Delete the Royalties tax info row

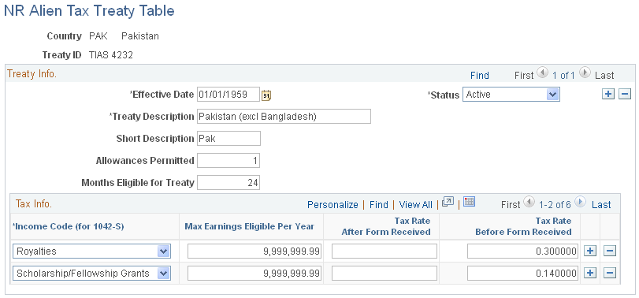609,251
